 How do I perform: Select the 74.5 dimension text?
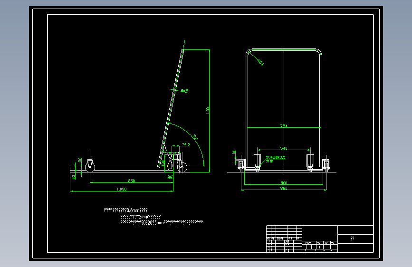[x=186, y=144]
